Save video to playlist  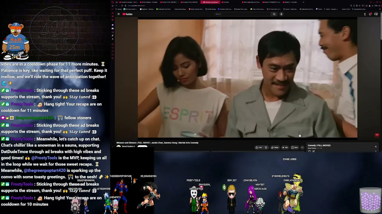tap(295, 147)
